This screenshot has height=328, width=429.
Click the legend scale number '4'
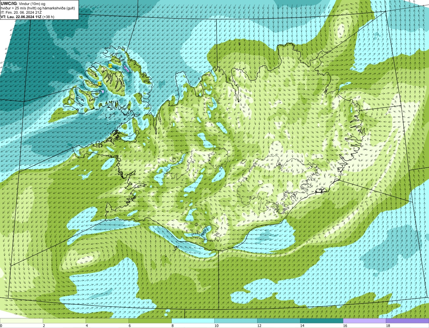[87, 326]
